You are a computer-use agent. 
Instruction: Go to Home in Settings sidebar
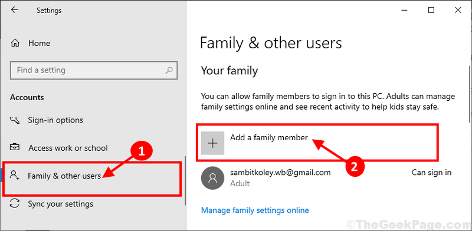[x=39, y=44]
